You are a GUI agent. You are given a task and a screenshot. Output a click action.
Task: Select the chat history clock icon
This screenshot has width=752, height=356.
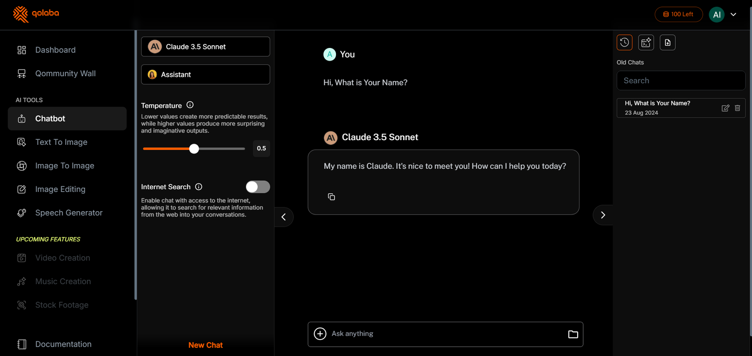(x=625, y=42)
